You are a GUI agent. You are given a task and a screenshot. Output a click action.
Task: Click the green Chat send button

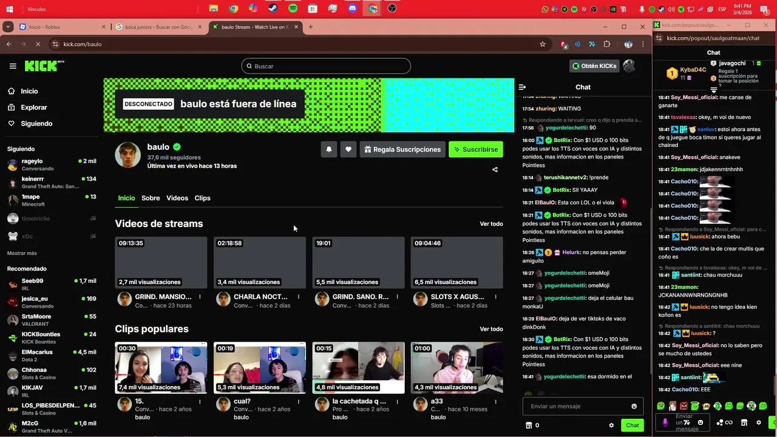(x=633, y=425)
